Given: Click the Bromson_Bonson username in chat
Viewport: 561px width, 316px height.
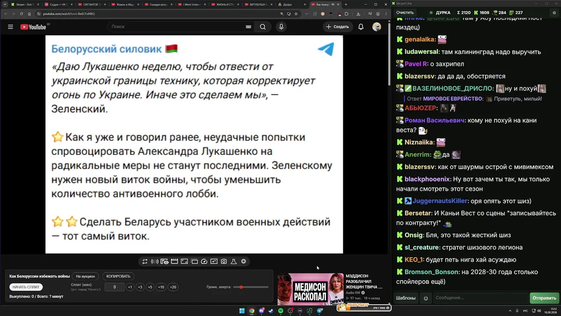Looking at the screenshot, I should pyautogui.click(x=432, y=272).
